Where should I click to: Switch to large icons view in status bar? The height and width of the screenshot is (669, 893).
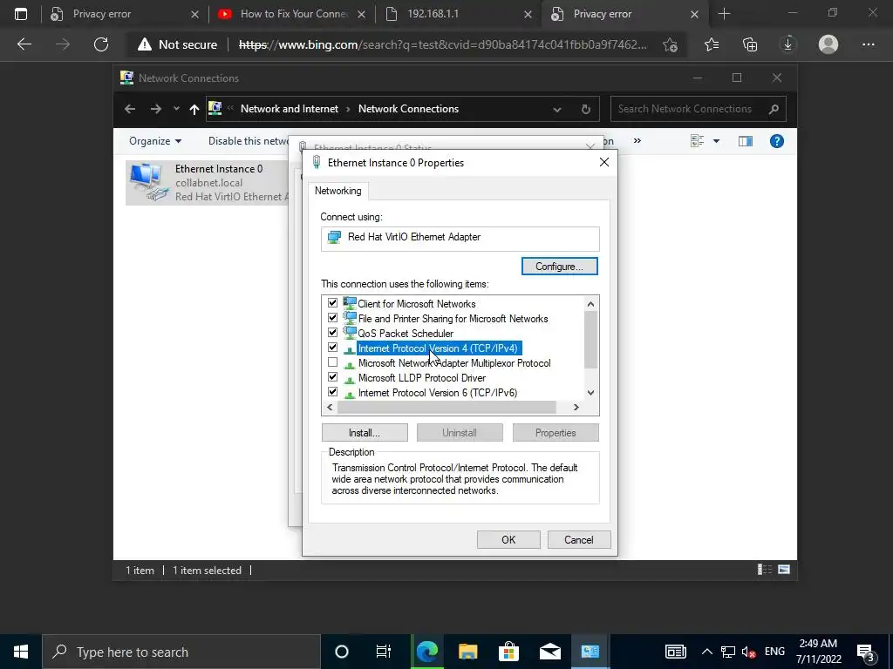pos(784,570)
